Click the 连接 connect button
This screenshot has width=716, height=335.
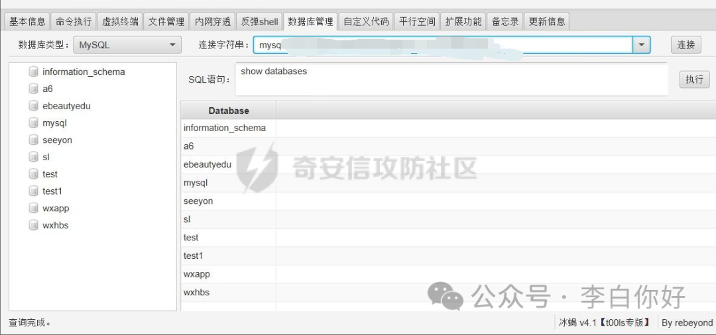click(686, 44)
